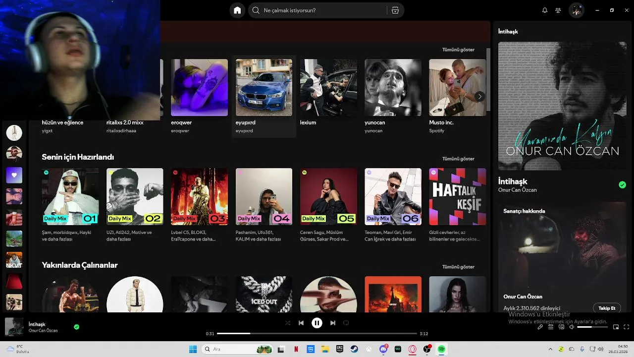Screen dimensions: 634x357
Task: Open the yunocan playlist card
Action: pos(393,97)
